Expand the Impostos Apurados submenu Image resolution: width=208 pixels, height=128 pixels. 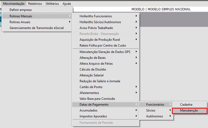coord(105,116)
